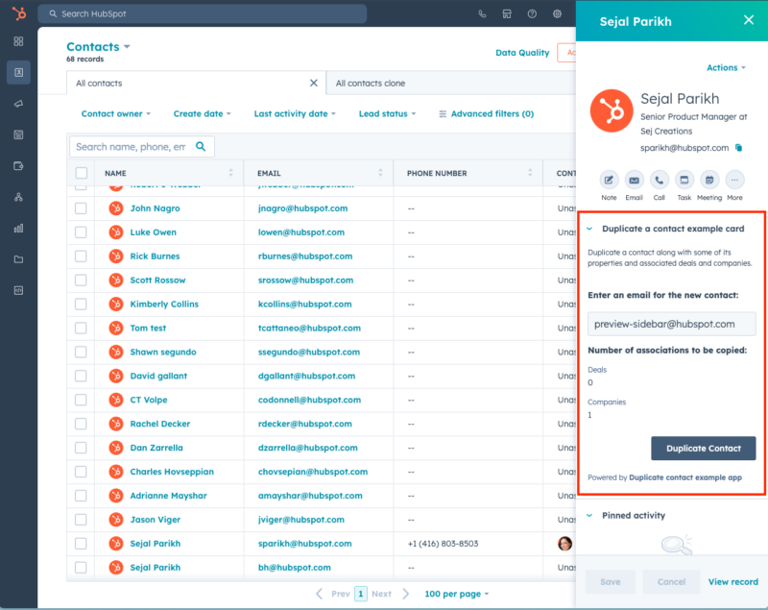
Task: Open the Actions dropdown in contact panel
Action: (x=726, y=67)
